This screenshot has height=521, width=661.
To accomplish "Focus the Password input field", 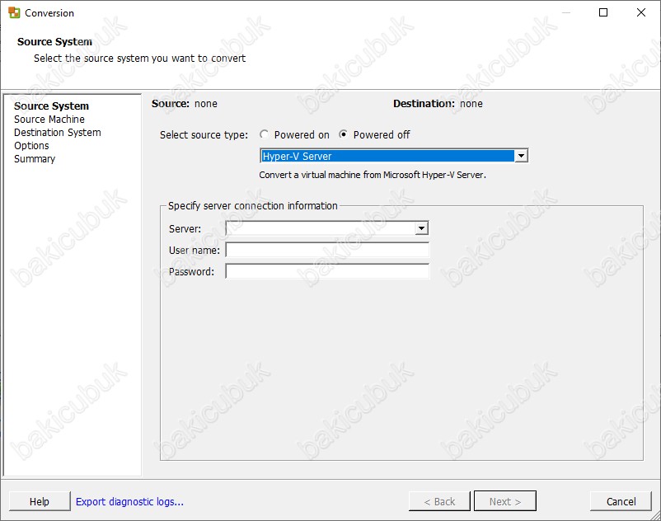I will tap(327, 271).
